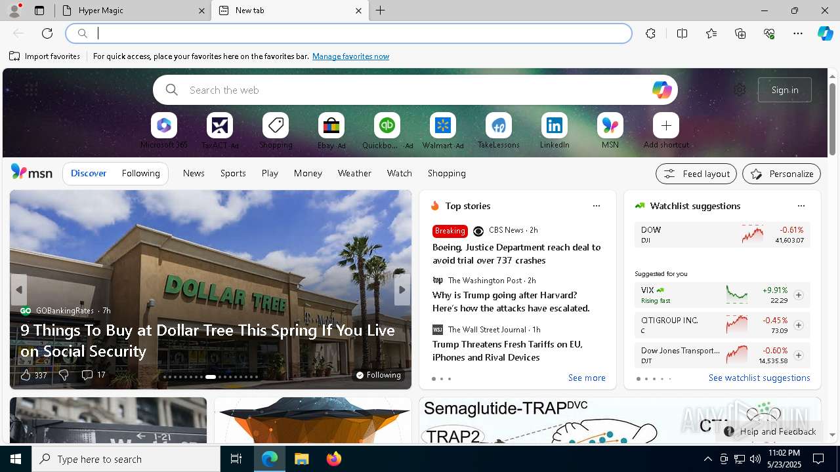Open the Money section
The width and height of the screenshot is (840, 472).
pos(308,173)
